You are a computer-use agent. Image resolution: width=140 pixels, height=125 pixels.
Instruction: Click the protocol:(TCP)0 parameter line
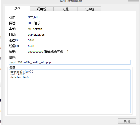tap(22, 72)
